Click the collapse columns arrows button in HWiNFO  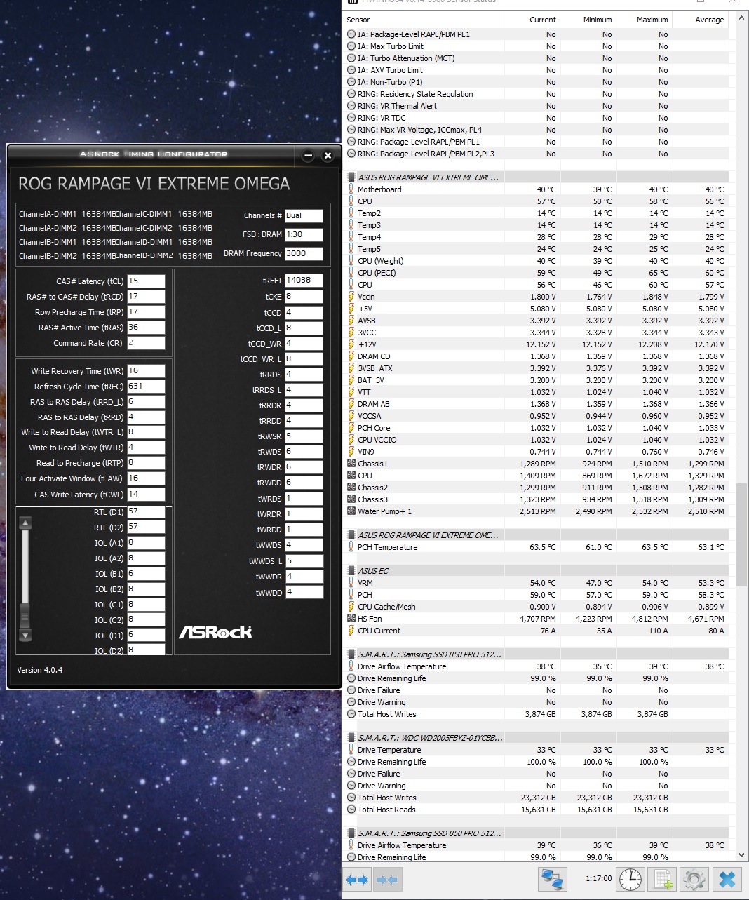coord(387,879)
